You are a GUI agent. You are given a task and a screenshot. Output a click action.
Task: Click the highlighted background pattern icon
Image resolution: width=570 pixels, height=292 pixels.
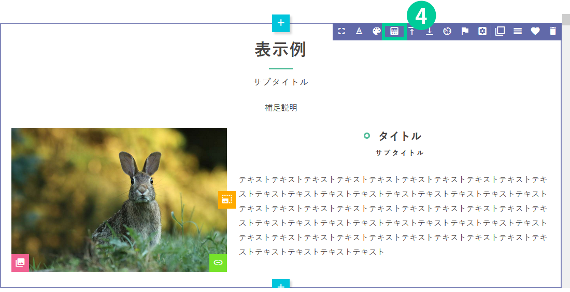pyautogui.click(x=394, y=32)
